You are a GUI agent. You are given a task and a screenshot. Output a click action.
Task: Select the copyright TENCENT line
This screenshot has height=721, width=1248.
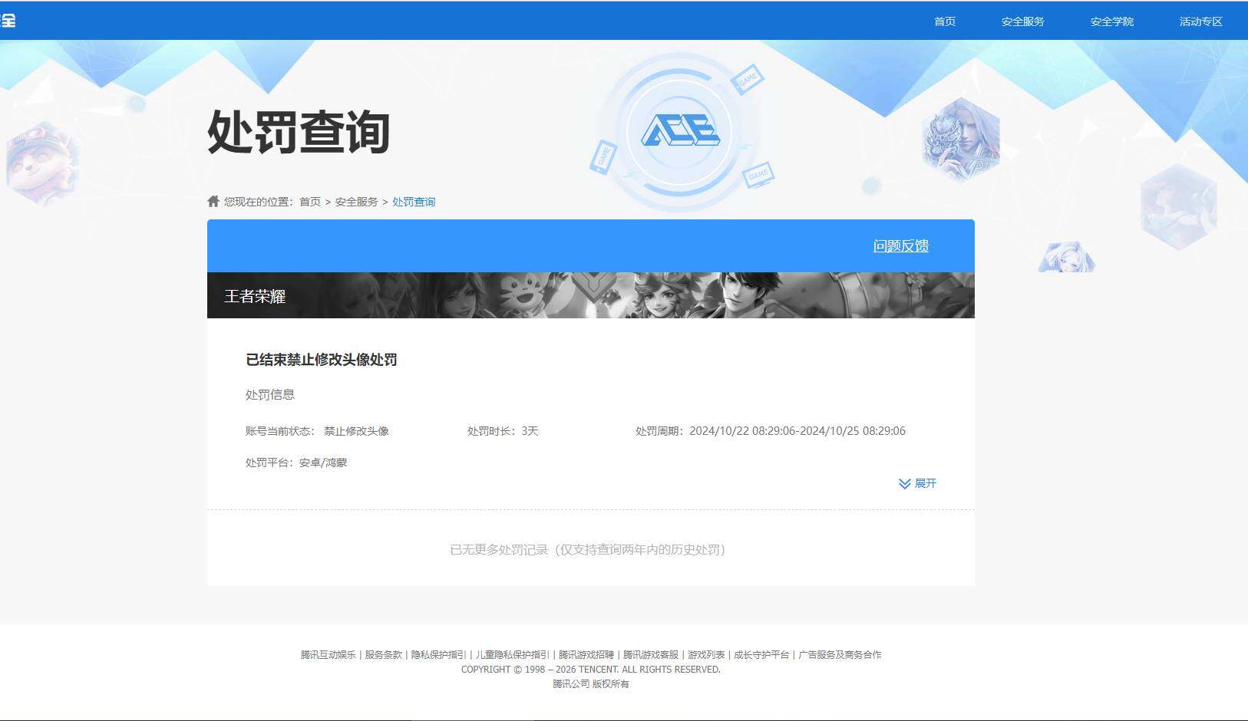coord(590,670)
